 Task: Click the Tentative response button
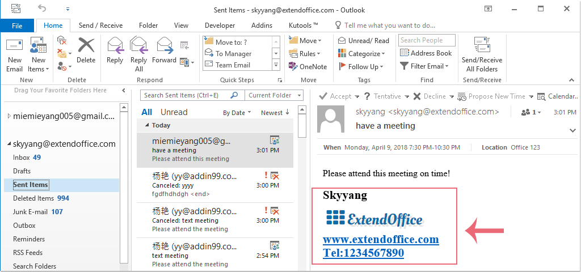click(x=386, y=96)
